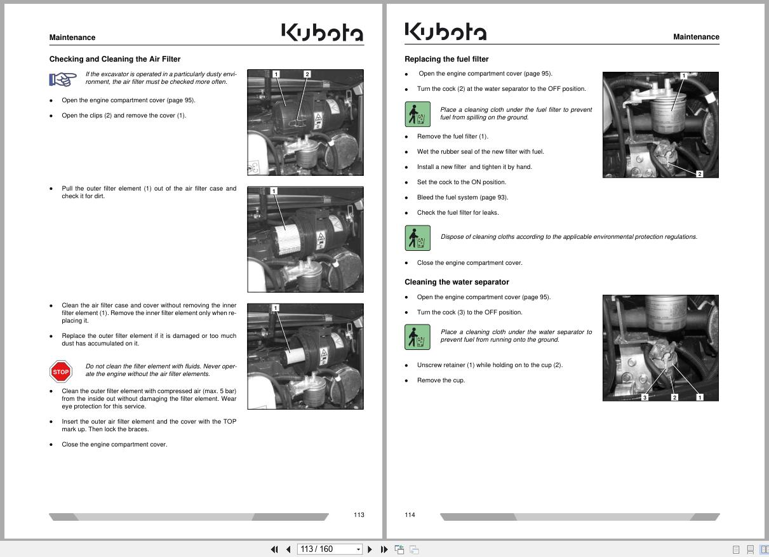Go to the first page
This screenshot has width=769, height=557.
(274, 549)
